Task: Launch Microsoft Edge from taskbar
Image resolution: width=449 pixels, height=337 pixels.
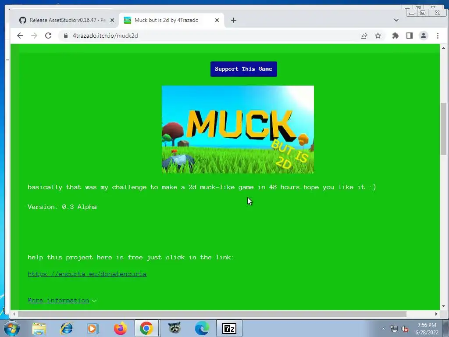Action: [x=202, y=328]
